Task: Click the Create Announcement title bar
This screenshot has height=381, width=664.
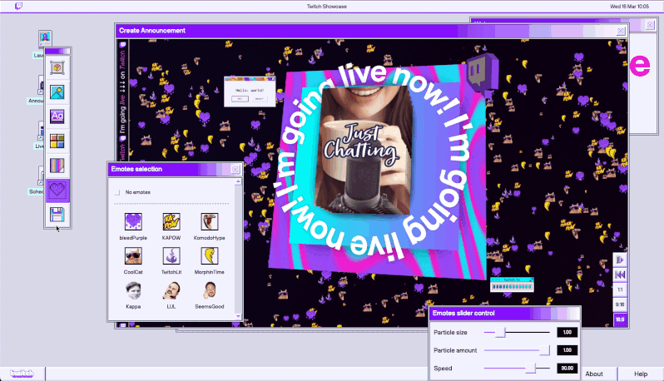Action: (372, 31)
